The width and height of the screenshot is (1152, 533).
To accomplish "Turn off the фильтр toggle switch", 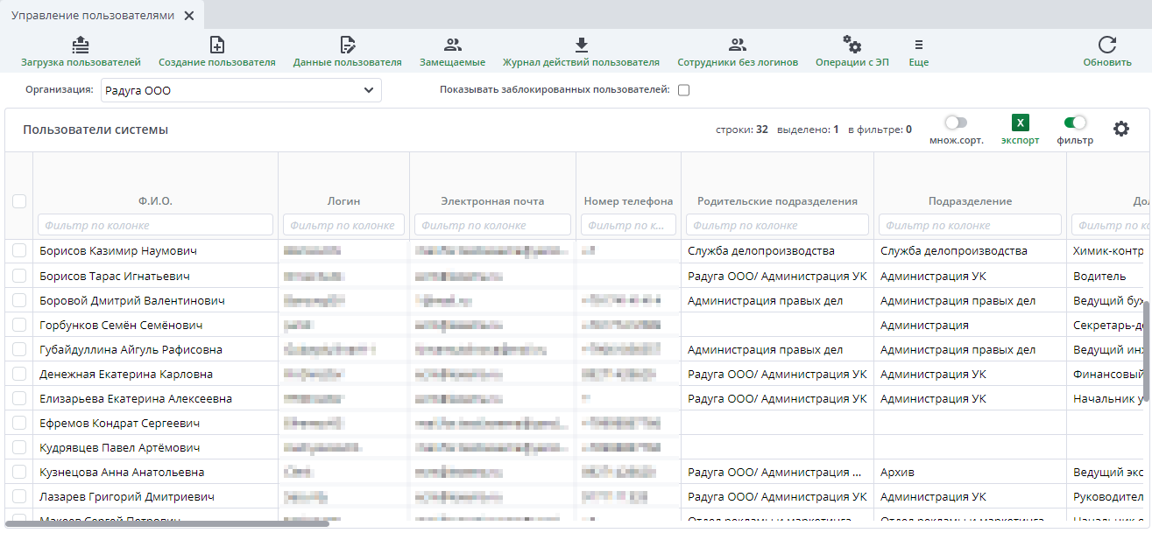I will [x=1074, y=123].
